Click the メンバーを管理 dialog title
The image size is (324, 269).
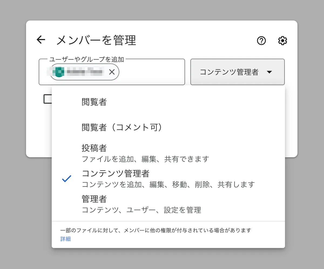(x=96, y=41)
